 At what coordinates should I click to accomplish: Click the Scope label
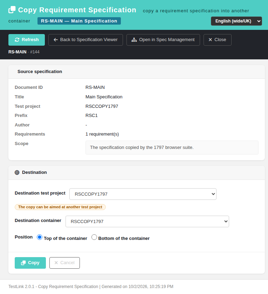(x=21, y=144)
